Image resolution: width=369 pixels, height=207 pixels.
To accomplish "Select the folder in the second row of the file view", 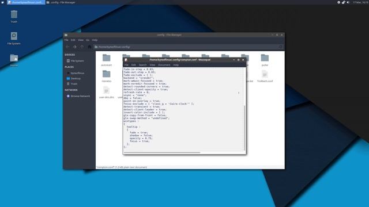I will click(x=106, y=76).
